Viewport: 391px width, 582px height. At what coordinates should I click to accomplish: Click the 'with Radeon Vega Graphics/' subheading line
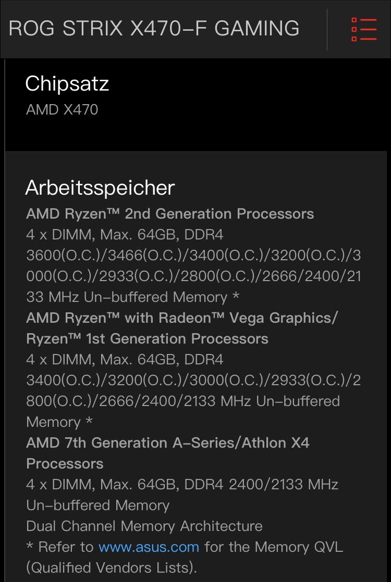(182, 318)
